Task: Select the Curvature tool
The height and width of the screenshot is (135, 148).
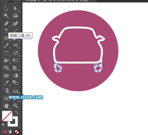Action: coord(15,24)
